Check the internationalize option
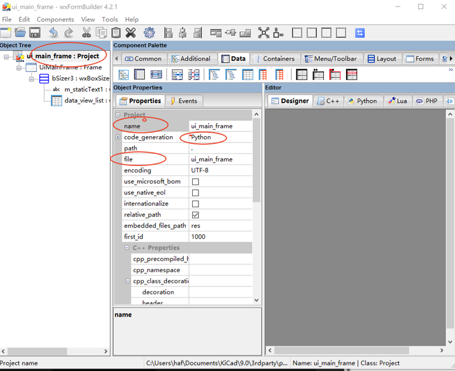The height and width of the screenshot is (371, 455). [x=195, y=204]
